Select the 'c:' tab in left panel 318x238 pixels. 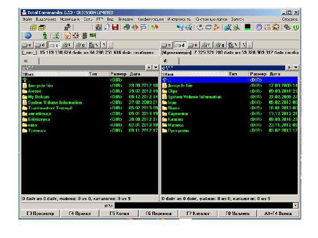tap(30, 61)
